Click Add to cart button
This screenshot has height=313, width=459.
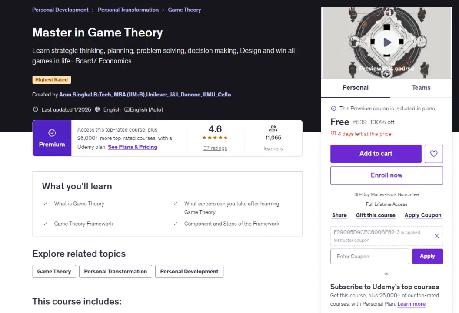click(376, 154)
